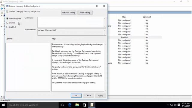This screenshot has width=192, height=108.
Task: Click the Group Policy Editor taskbar icon
Action: pyautogui.click(x=92, y=105)
